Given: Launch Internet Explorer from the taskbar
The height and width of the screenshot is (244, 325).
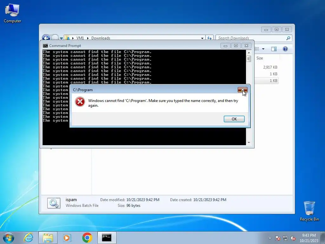Looking at the screenshot, I should pos(28,238).
